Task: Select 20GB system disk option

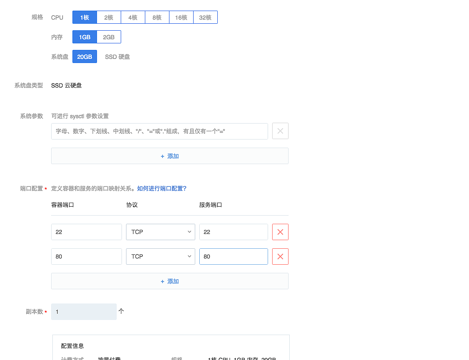Action: [85, 57]
